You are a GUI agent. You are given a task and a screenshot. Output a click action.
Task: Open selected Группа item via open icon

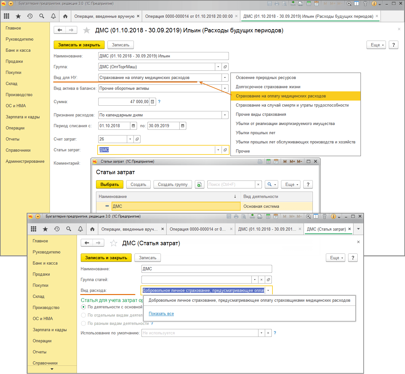pos(225,67)
